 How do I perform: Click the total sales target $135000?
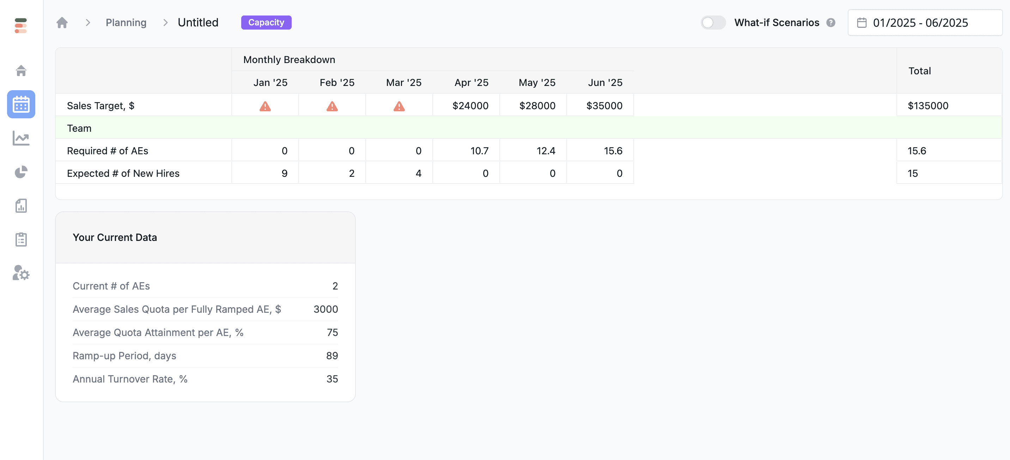pyautogui.click(x=928, y=106)
